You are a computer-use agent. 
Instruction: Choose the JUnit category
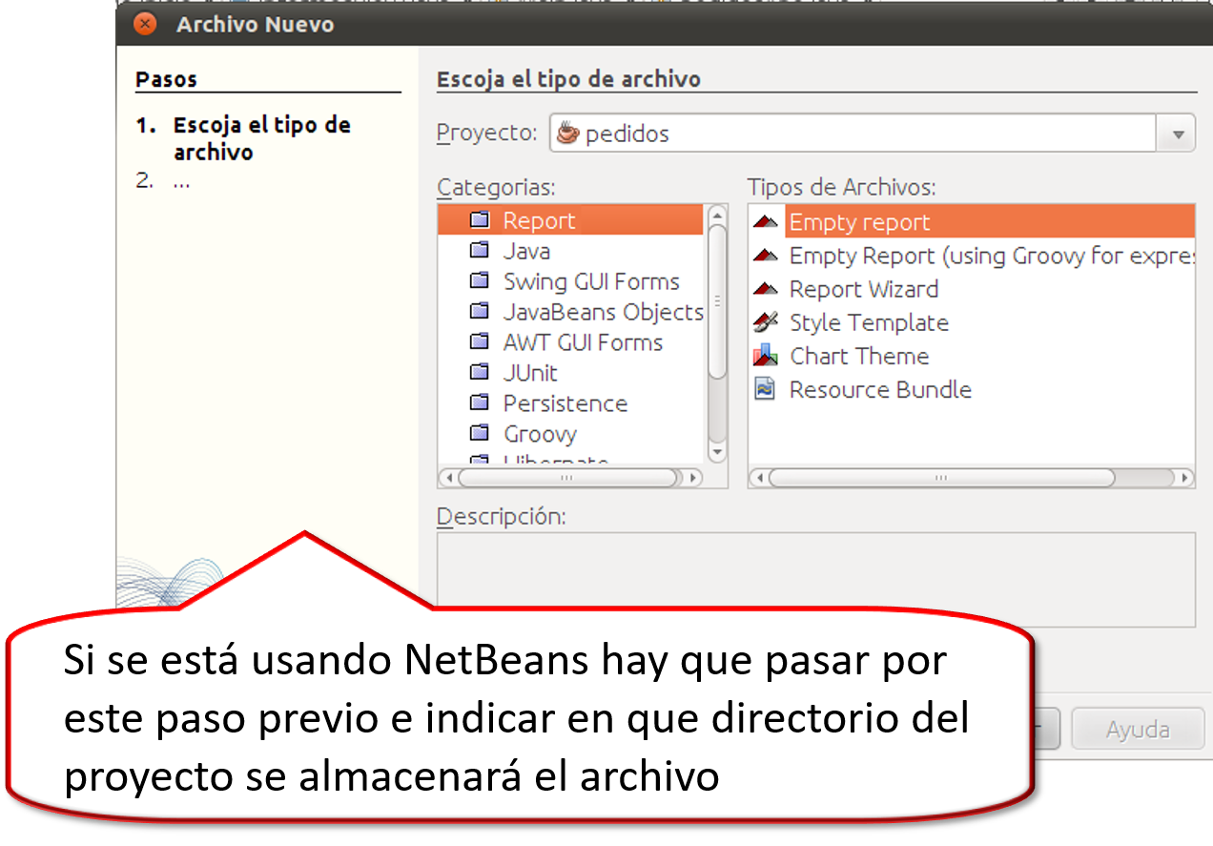pyautogui.click(x=530, y=374)
